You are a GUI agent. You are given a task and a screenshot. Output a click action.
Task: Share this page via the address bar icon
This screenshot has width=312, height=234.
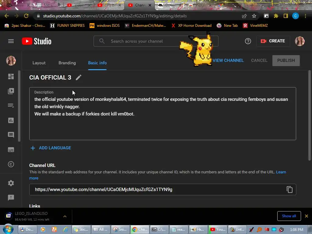[x=244, y=16]
